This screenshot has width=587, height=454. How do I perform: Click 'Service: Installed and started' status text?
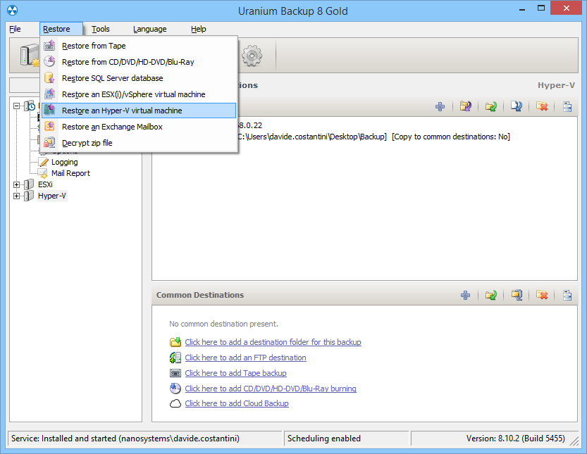pos(125,438)
